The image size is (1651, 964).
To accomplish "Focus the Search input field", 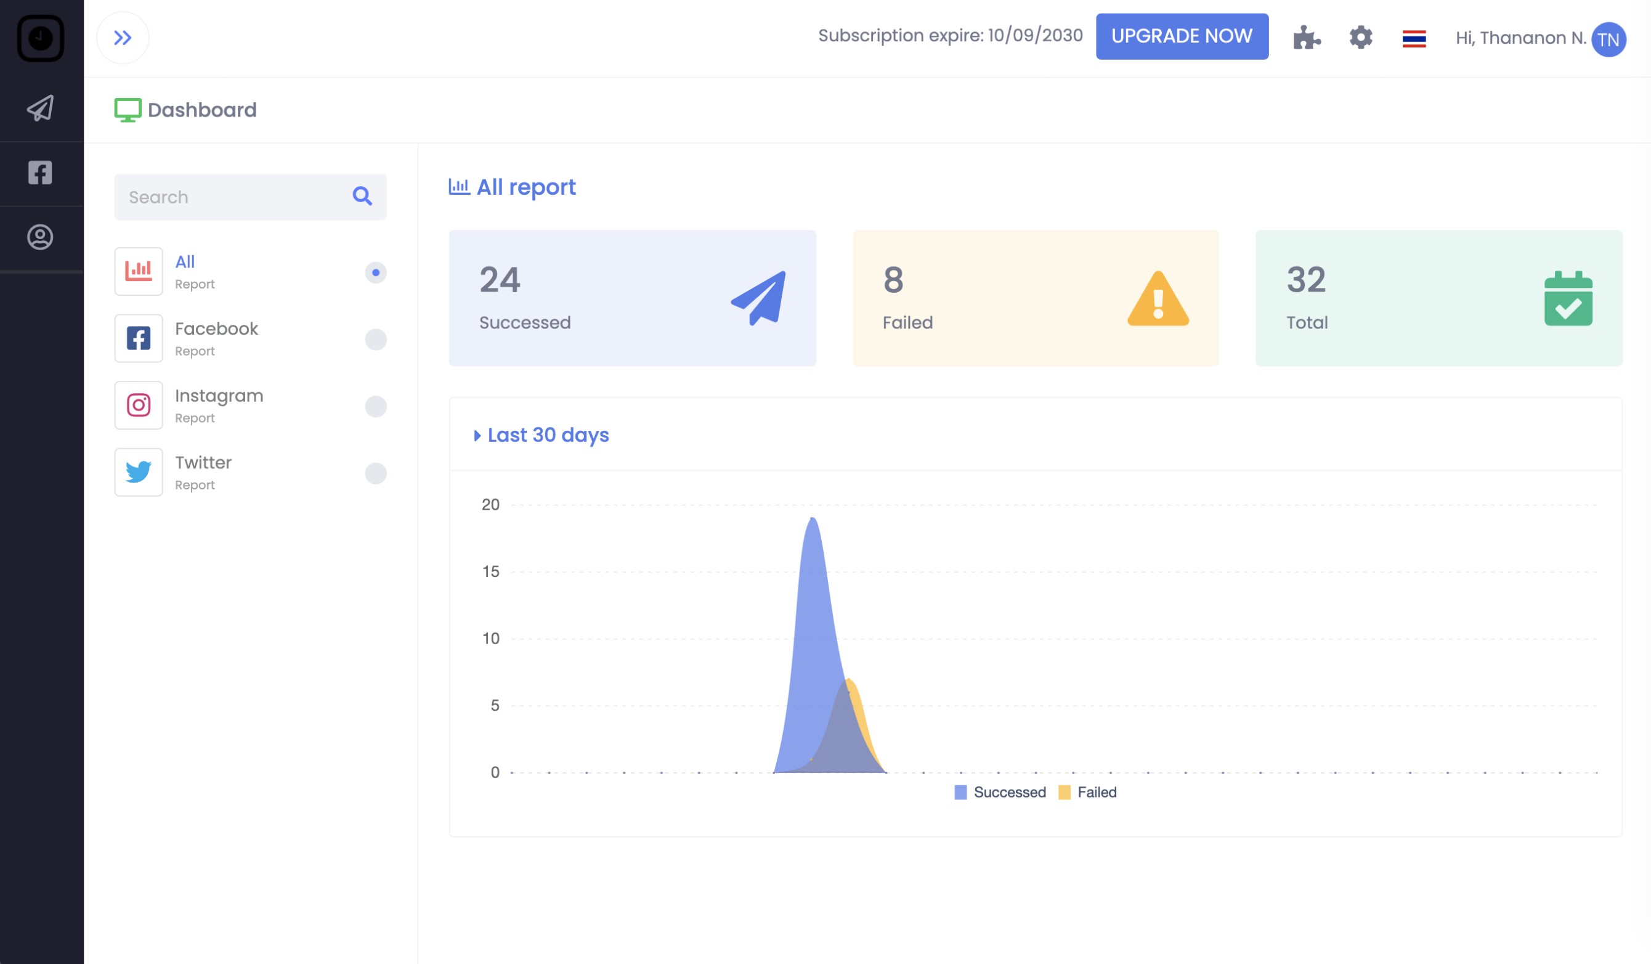I will point(250,197).
